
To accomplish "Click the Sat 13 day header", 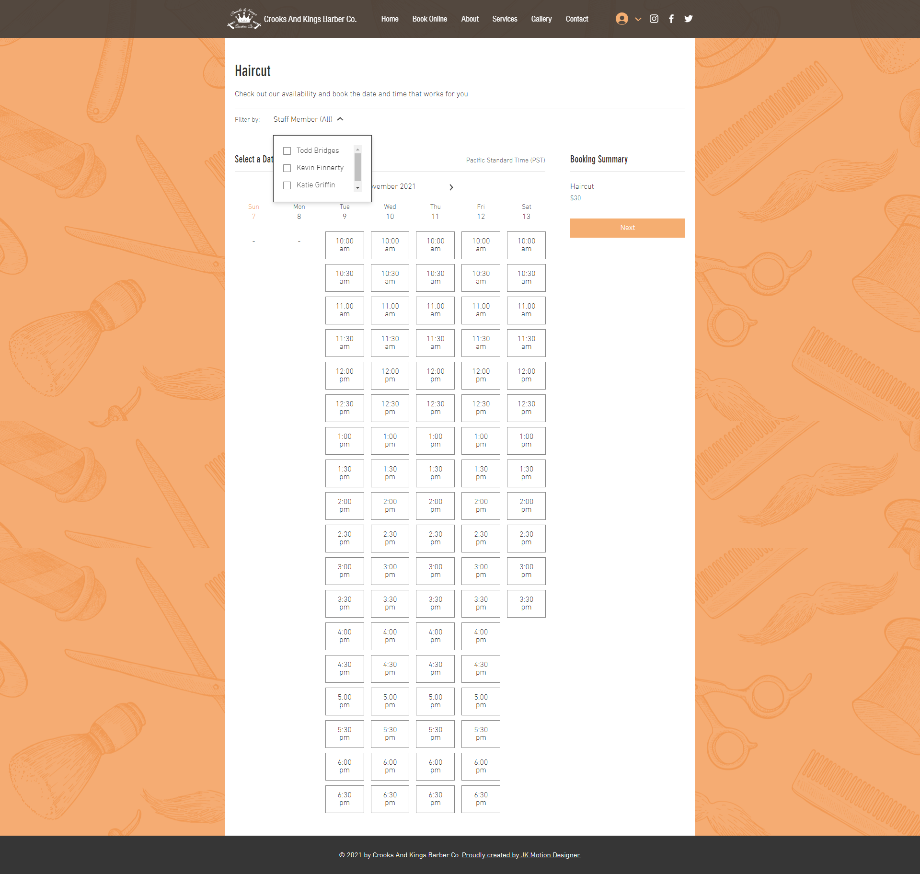I will click(x=526, y=212).
